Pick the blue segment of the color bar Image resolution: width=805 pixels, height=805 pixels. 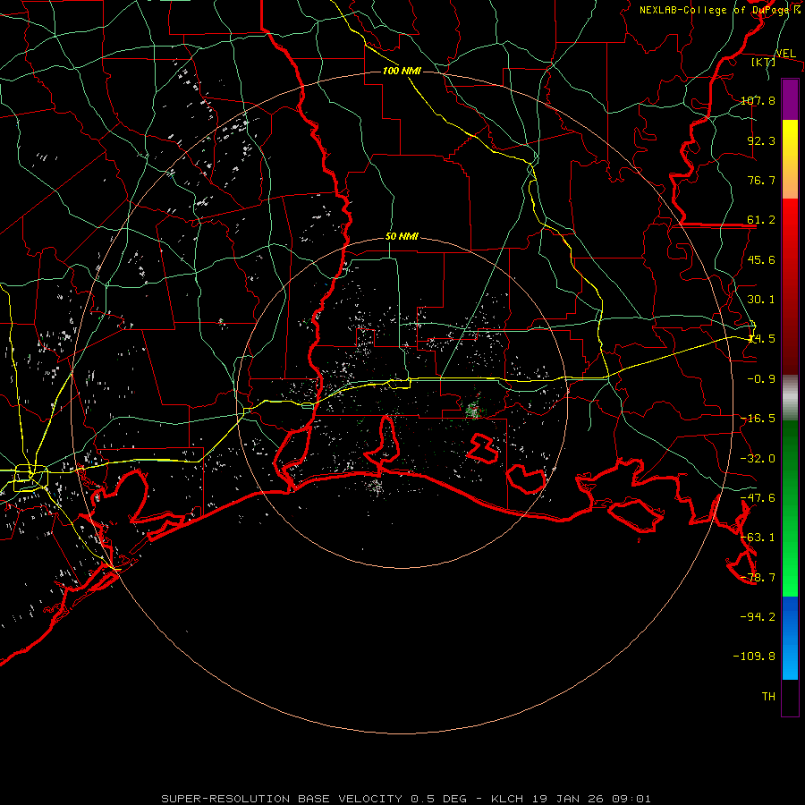point(790,638)
